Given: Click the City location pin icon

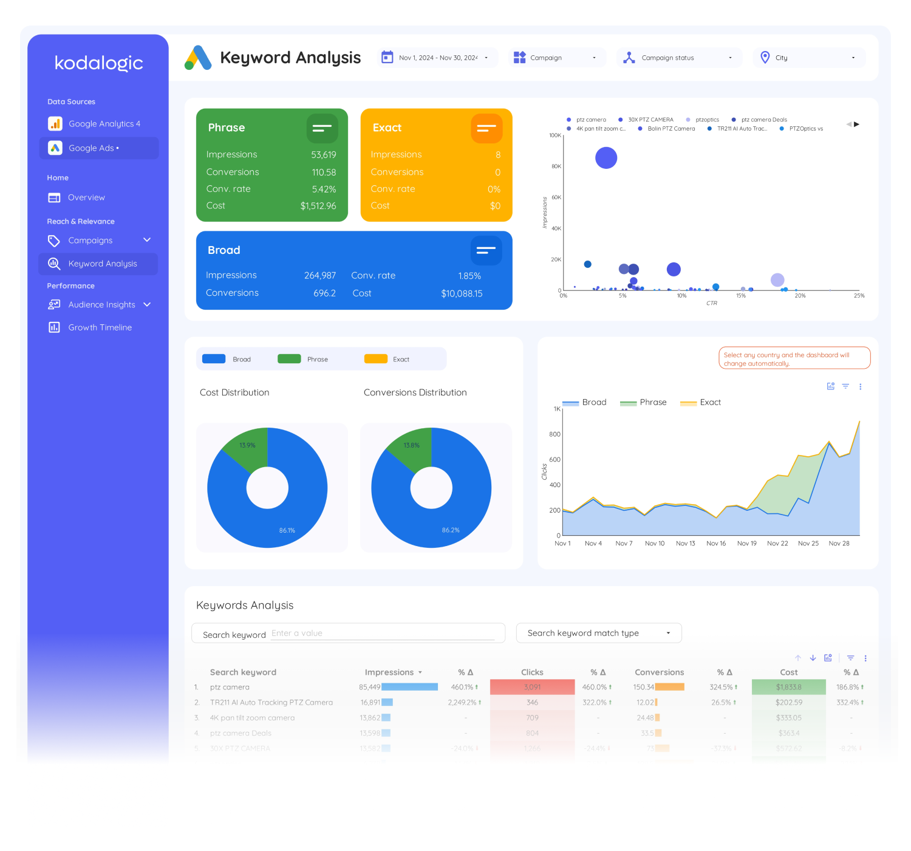Looking at the screenshot, I should tap(765, 57).
